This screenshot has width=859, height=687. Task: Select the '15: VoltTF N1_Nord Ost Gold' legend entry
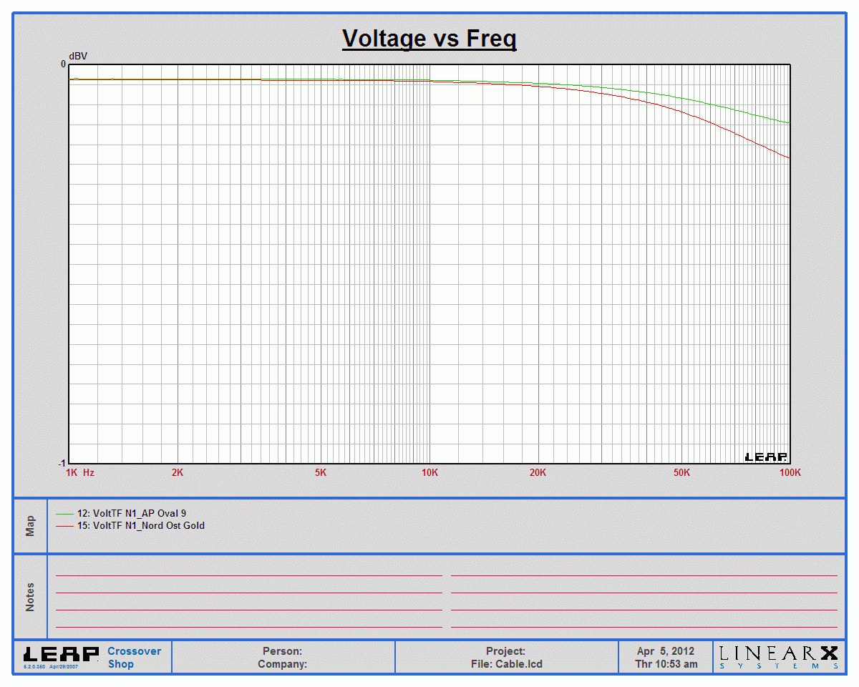click(x=141, y=526)
